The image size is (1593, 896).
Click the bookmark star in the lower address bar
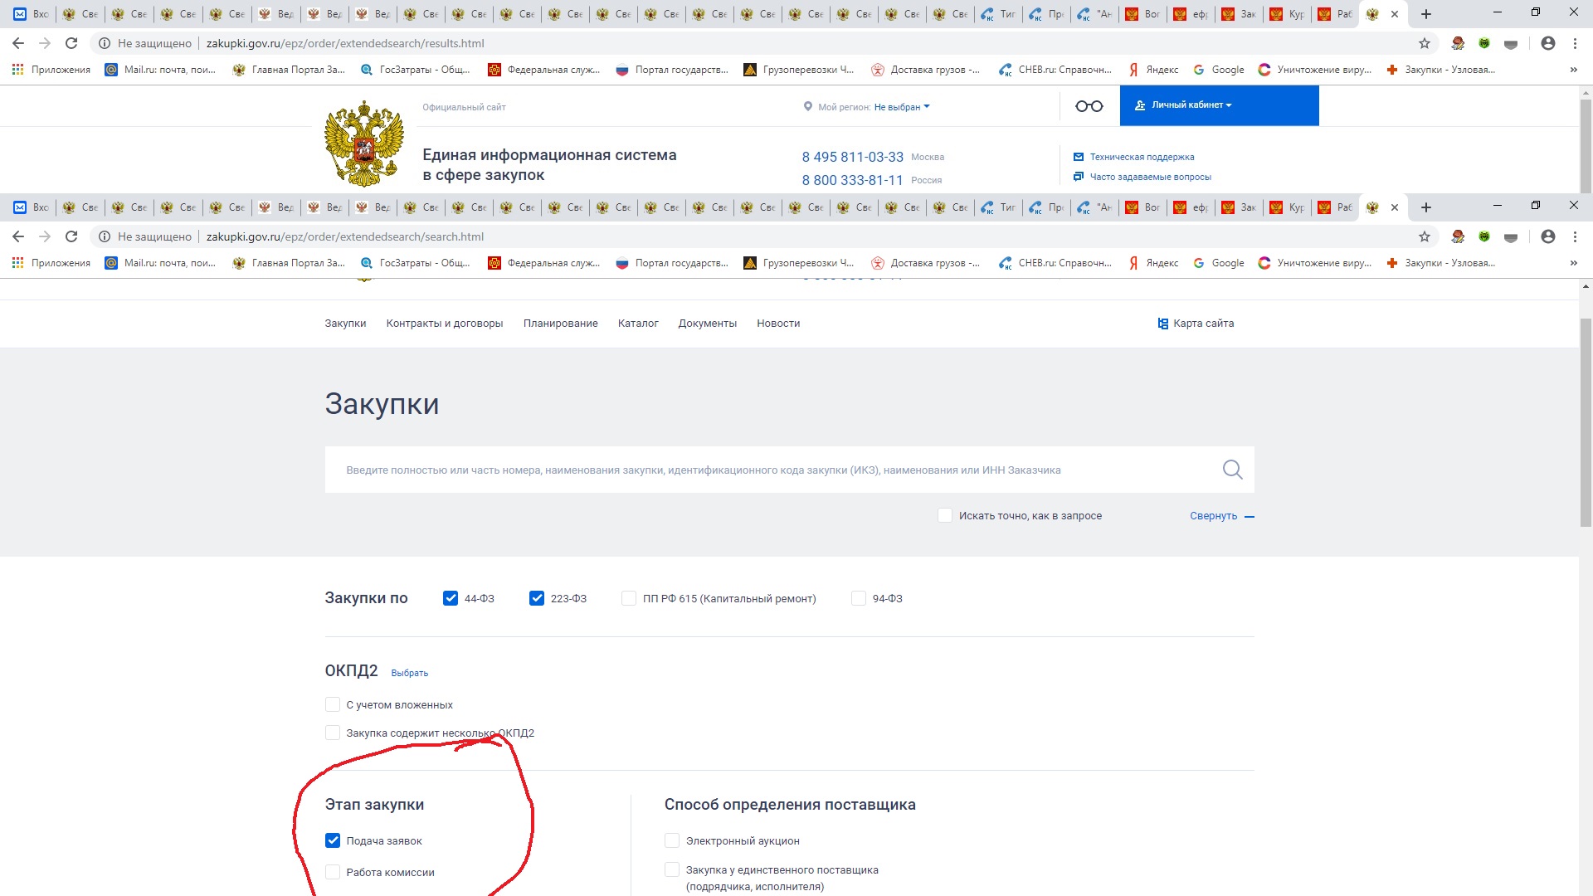[1425, 236]
